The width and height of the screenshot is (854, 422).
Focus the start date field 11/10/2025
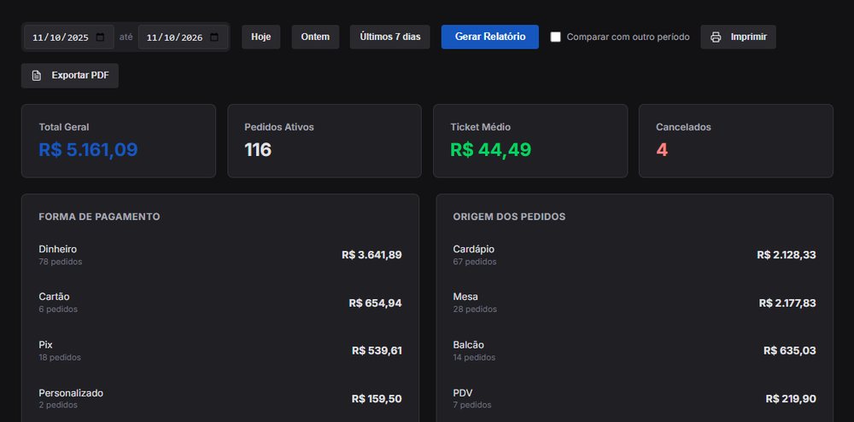(x=69, y=37)
